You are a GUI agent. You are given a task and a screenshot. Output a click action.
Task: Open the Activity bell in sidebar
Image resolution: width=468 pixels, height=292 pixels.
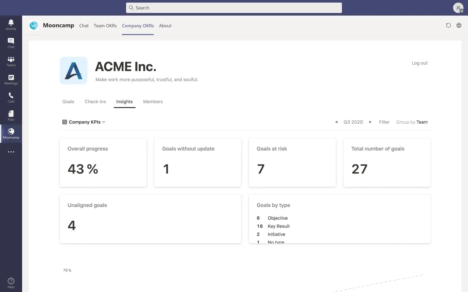11,25
